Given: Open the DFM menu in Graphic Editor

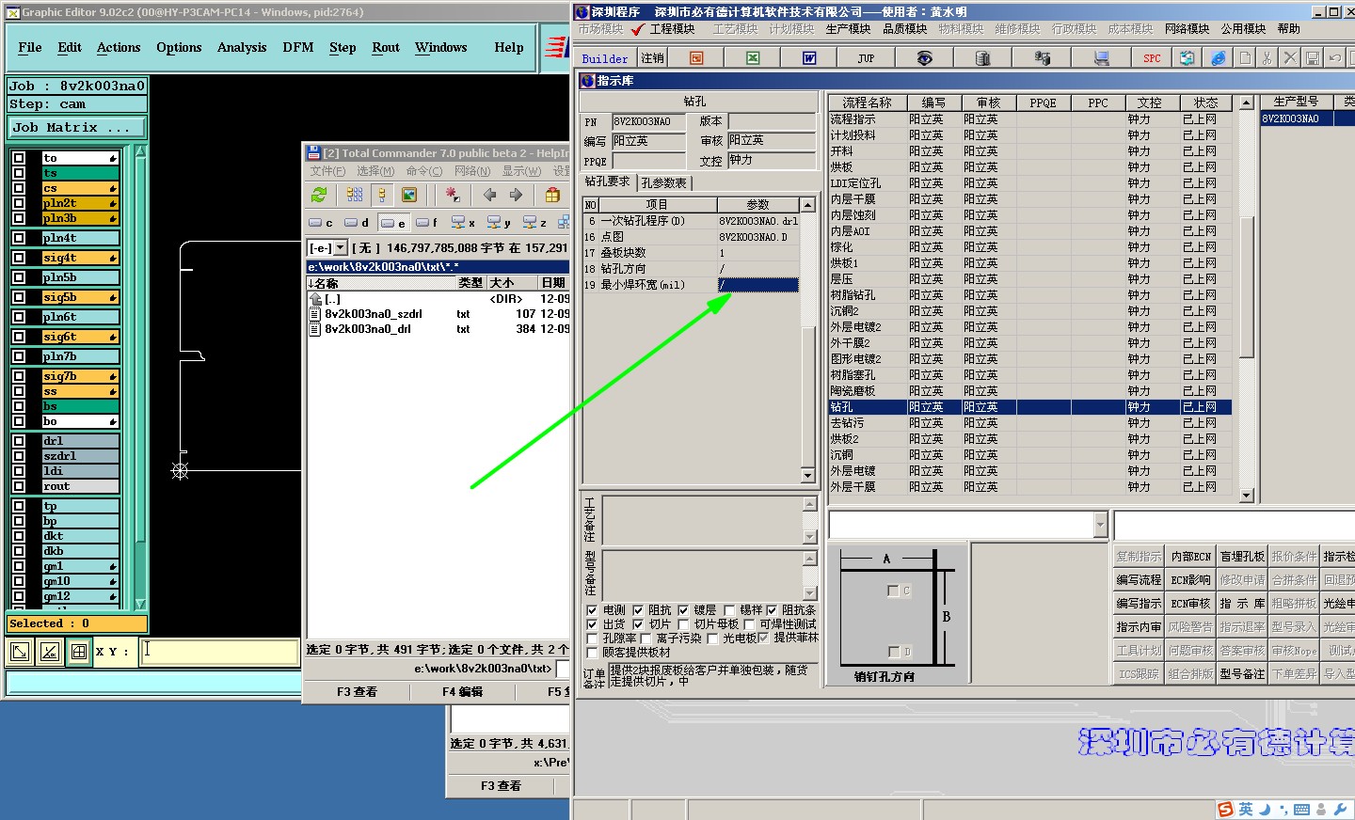Looking at the screenshot, I should (298, 47).
